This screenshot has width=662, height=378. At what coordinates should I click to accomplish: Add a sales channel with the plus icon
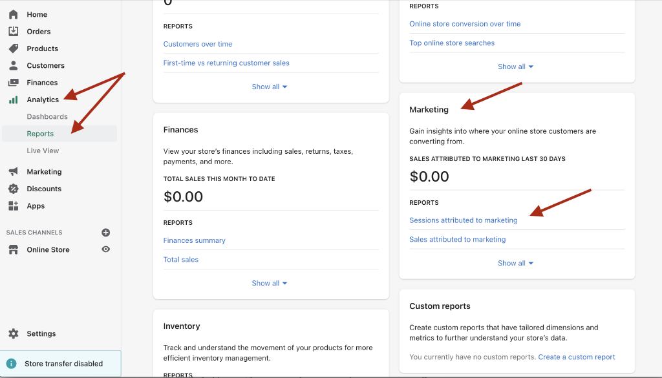pyautogui.click(x=105, y=232)
